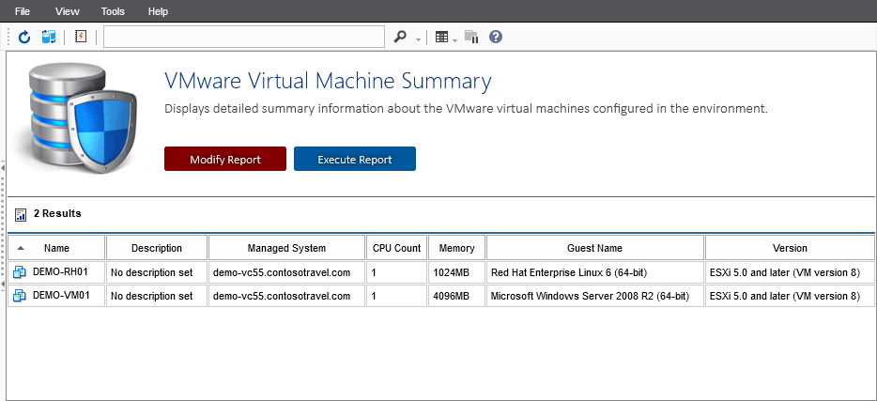Click the description cell of DEMO-VM01
The height and width of the screenshot is (401, 877).
157,295
